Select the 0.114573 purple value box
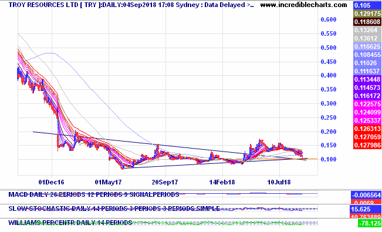Screen dimensions: 382x232 coord(367,88)
